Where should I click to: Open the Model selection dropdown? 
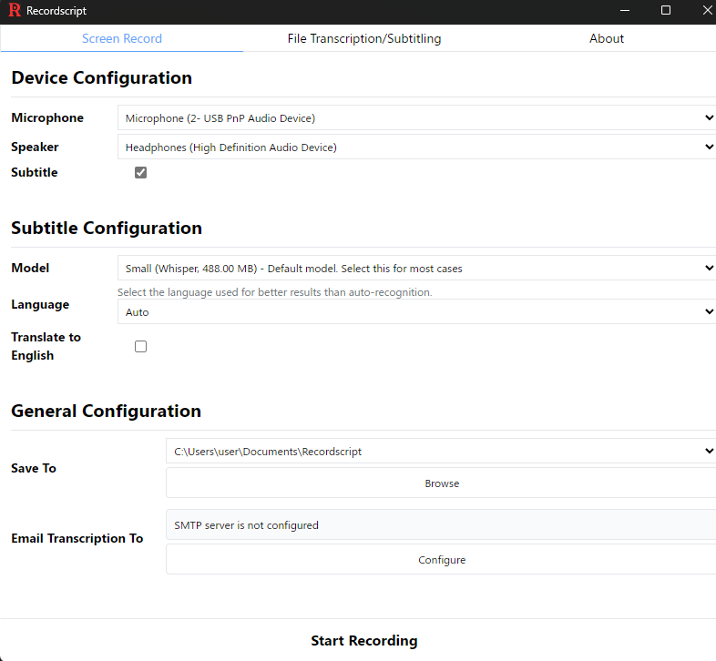(416, 268)
